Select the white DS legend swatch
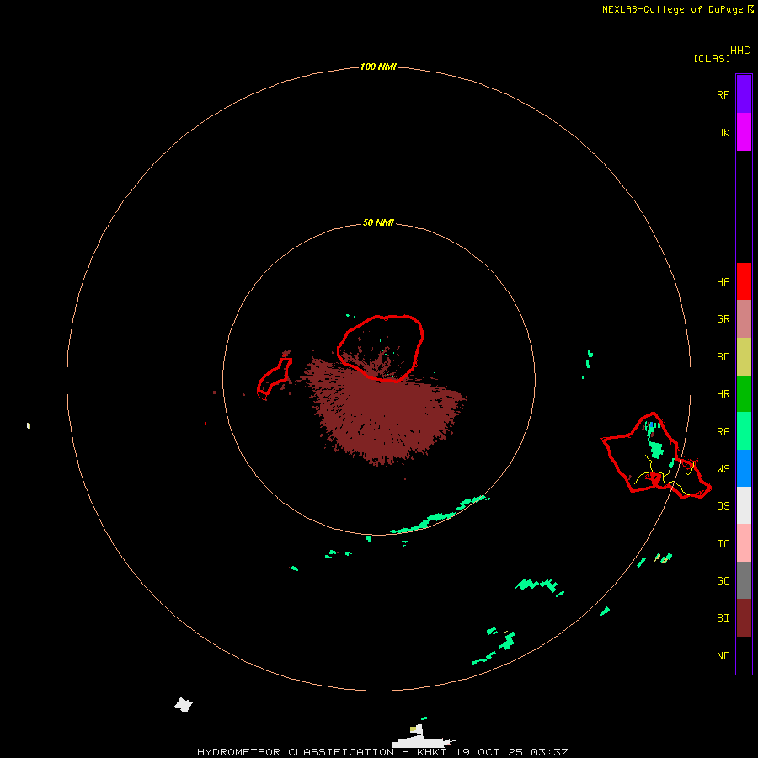The image size is (758, 758). click(x=744, y=505)
